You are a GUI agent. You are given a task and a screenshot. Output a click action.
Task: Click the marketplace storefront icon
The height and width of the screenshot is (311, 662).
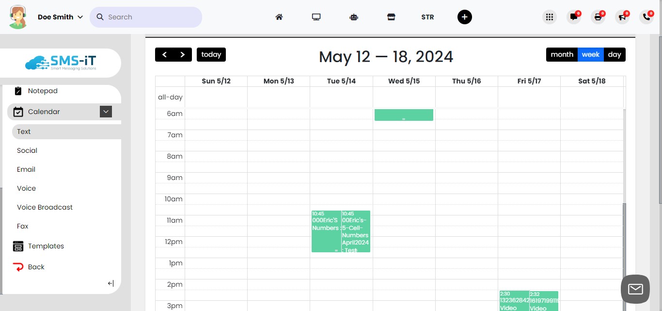[391, 16]
